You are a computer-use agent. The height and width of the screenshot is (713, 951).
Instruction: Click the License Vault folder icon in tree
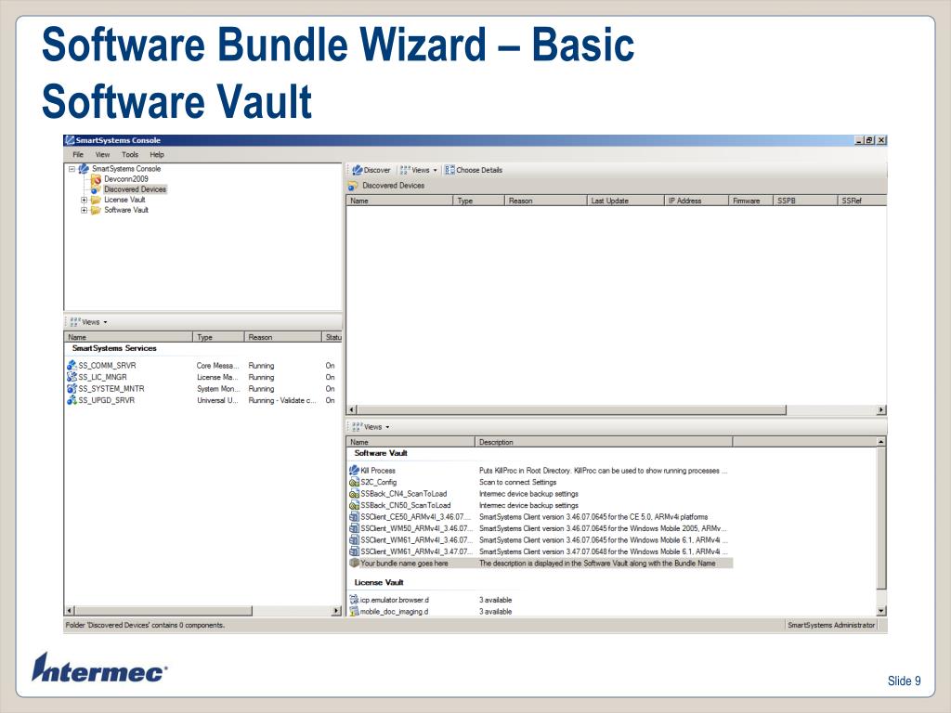coord(96,200)
